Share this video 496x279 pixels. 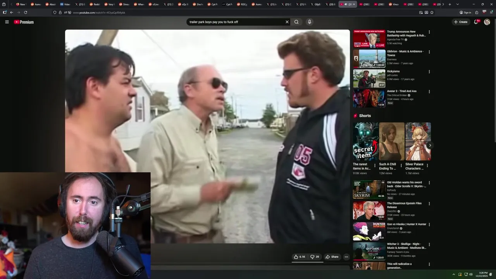[x=332, y=257]
